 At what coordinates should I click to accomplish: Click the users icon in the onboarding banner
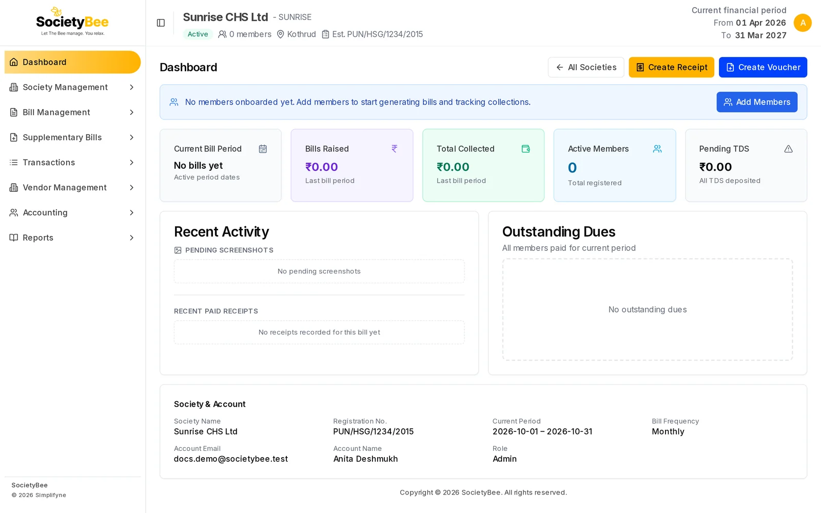[x=174, y=102]
